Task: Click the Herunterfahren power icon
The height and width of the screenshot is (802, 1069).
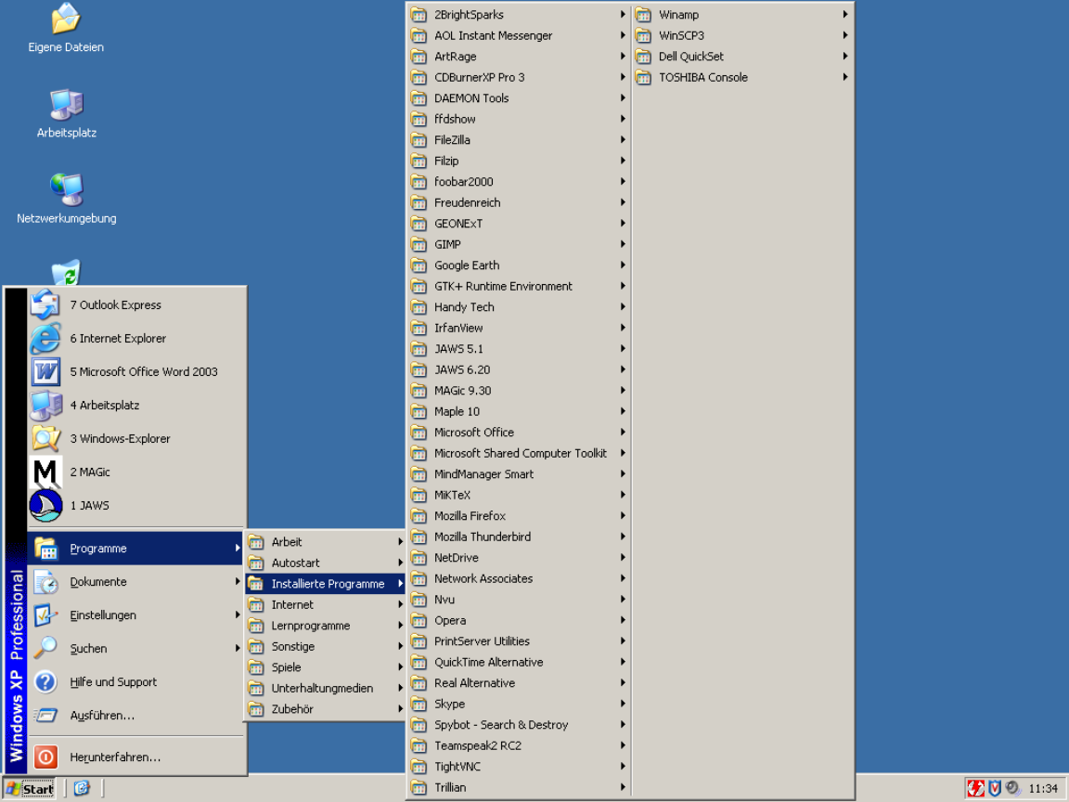Action: [x=45, y=757]
